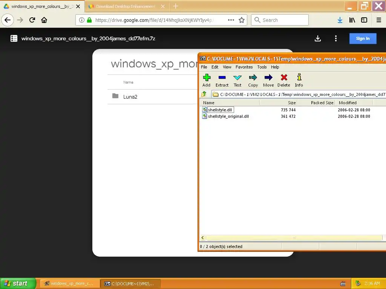The height and width of the screenshot is (289, 386).
Task: Click the red Delete icon in 7-Zip
Action: coord(284,81)
